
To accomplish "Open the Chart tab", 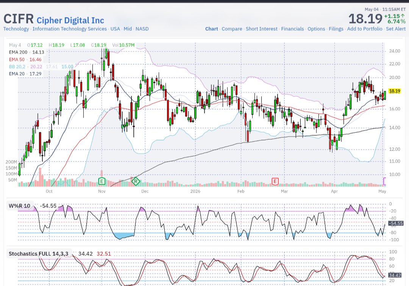I will point(212,29).
